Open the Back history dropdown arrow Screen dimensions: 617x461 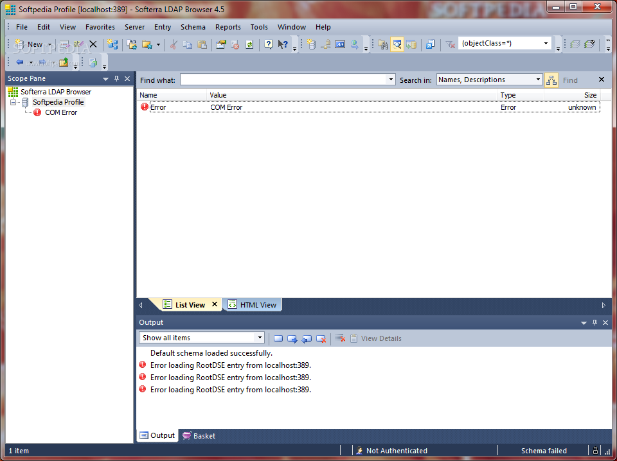coord(31,62)
